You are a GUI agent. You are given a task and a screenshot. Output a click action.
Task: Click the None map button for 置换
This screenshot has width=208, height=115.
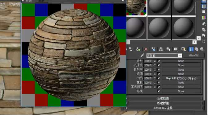(181, 83)
